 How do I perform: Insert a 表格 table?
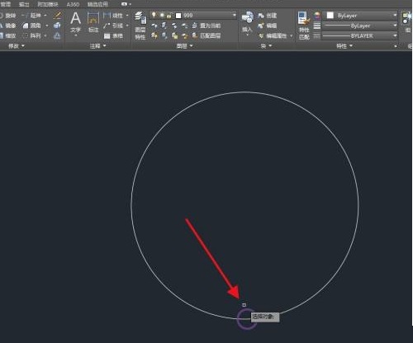114,35
